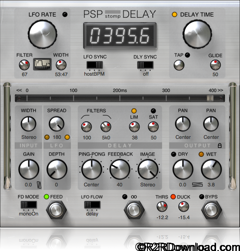240x251 pixels.
Task: Click the input GAIN knob
Action: pos(29,169)
